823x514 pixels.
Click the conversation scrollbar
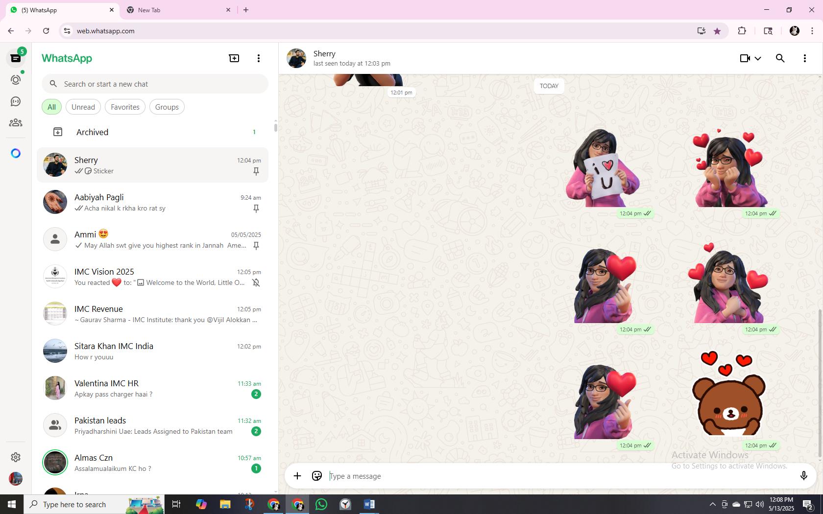(x=821, y=384)
